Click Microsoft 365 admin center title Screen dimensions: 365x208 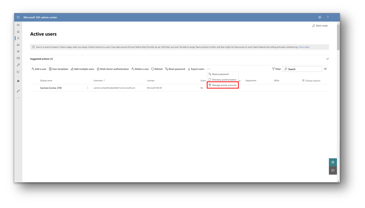point(40,18)
